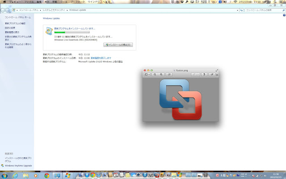Zoom in on fusion.png in Preview
The width and height of the screenshot is (286, 179).
[161, 75]
